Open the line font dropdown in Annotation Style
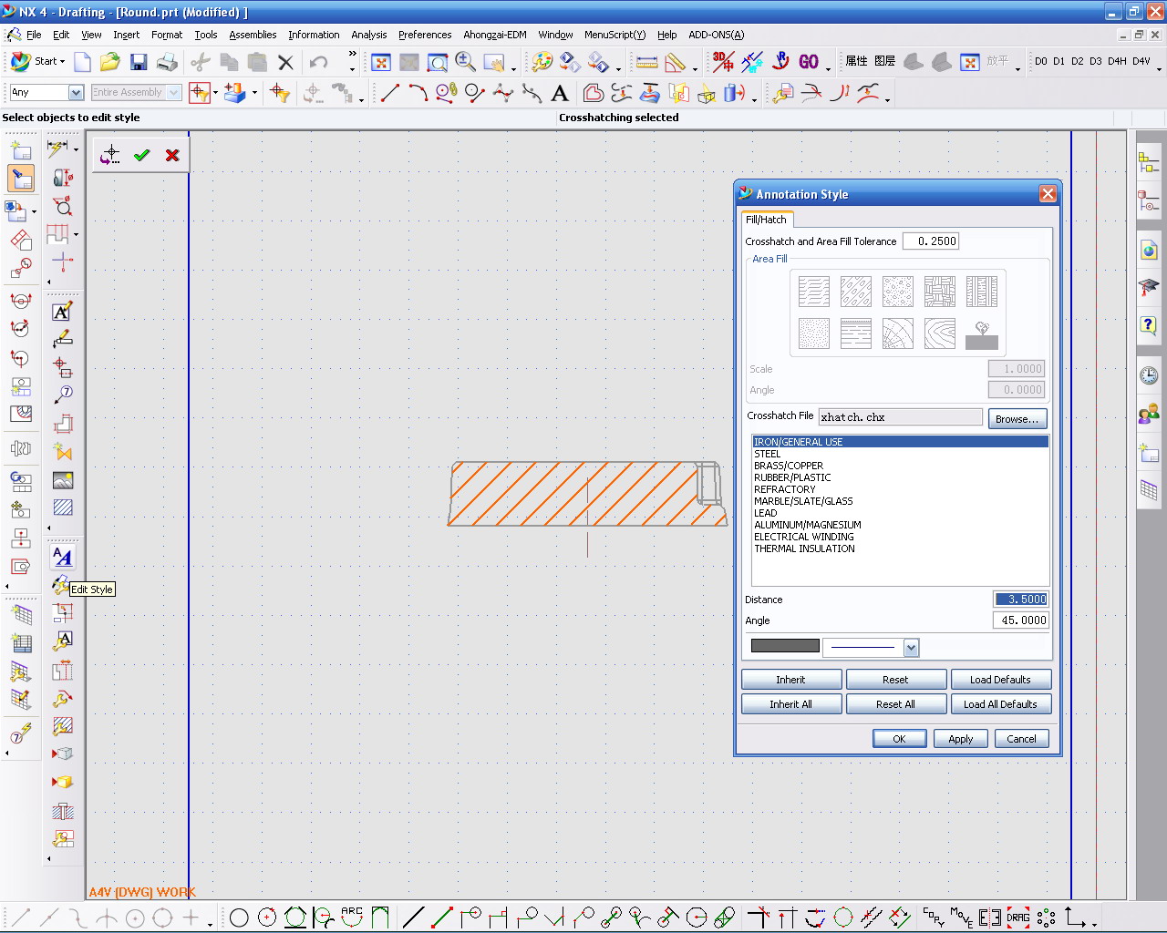The width and height of the screenshot is (1167, 933). 911,647
